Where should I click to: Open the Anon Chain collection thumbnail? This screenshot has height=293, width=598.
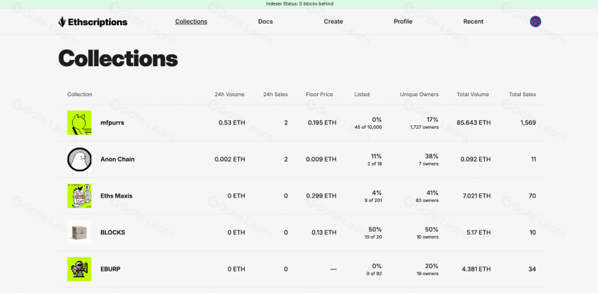pos(79,159)
